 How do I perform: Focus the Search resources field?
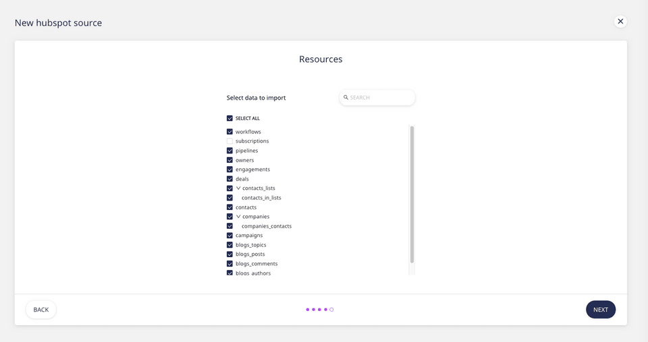point(377,98)
